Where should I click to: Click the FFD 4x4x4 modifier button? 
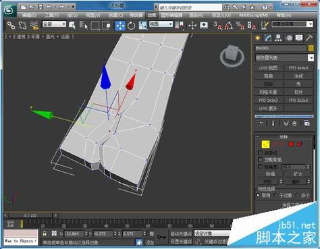click(x=298, y=68)
